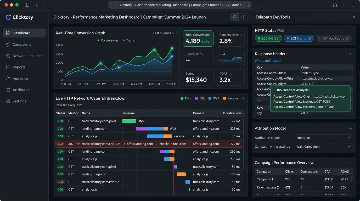Show the browser tab overview
Screen dimensions: 360x201
pyautogui.click(x=353, y=5)
